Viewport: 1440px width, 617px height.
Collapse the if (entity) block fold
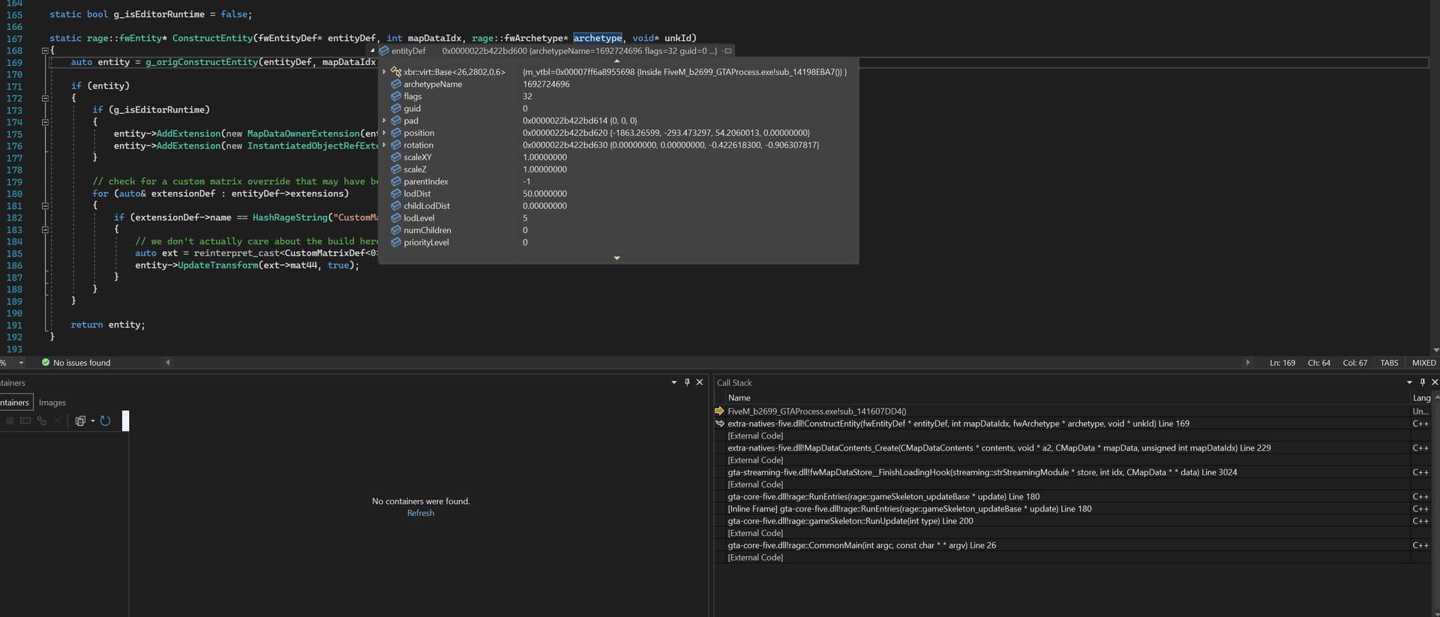tap(45, 98)
